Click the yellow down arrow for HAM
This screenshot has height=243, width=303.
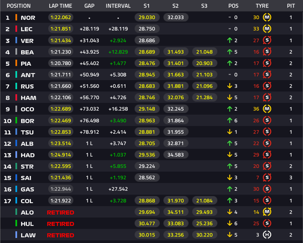(x=229, y=97)
